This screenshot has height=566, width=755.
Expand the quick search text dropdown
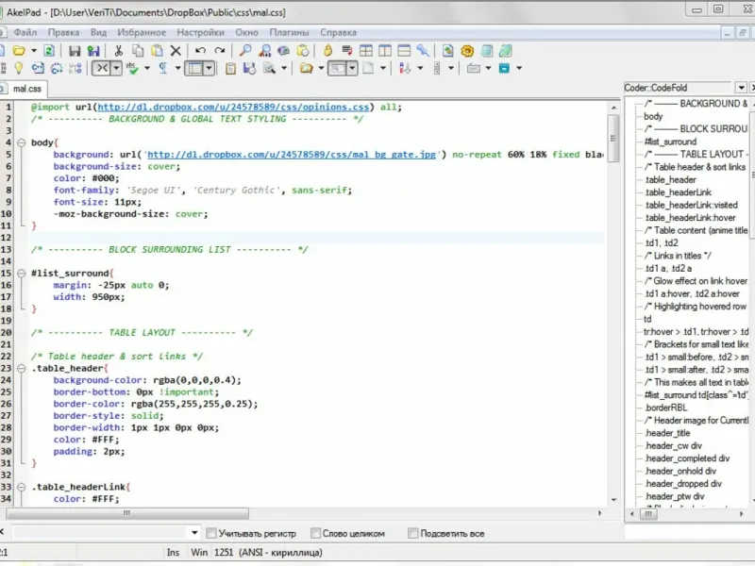[193, 533]
